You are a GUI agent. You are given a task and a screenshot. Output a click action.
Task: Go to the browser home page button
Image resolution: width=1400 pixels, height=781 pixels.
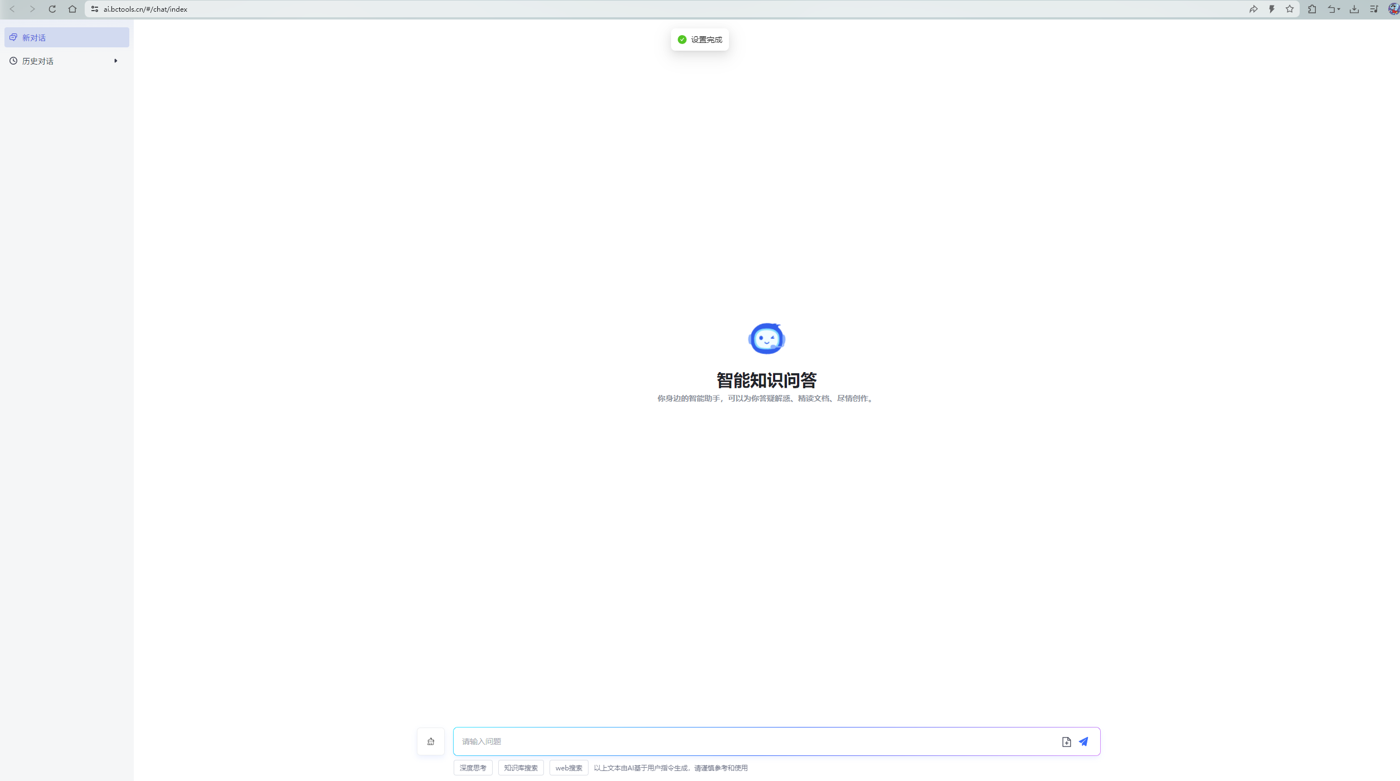[72, 9]
